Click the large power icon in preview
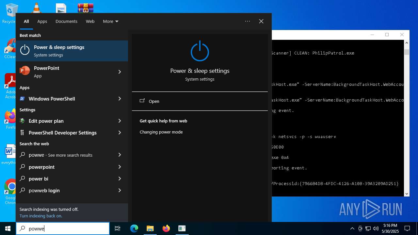 pos(200,51)
